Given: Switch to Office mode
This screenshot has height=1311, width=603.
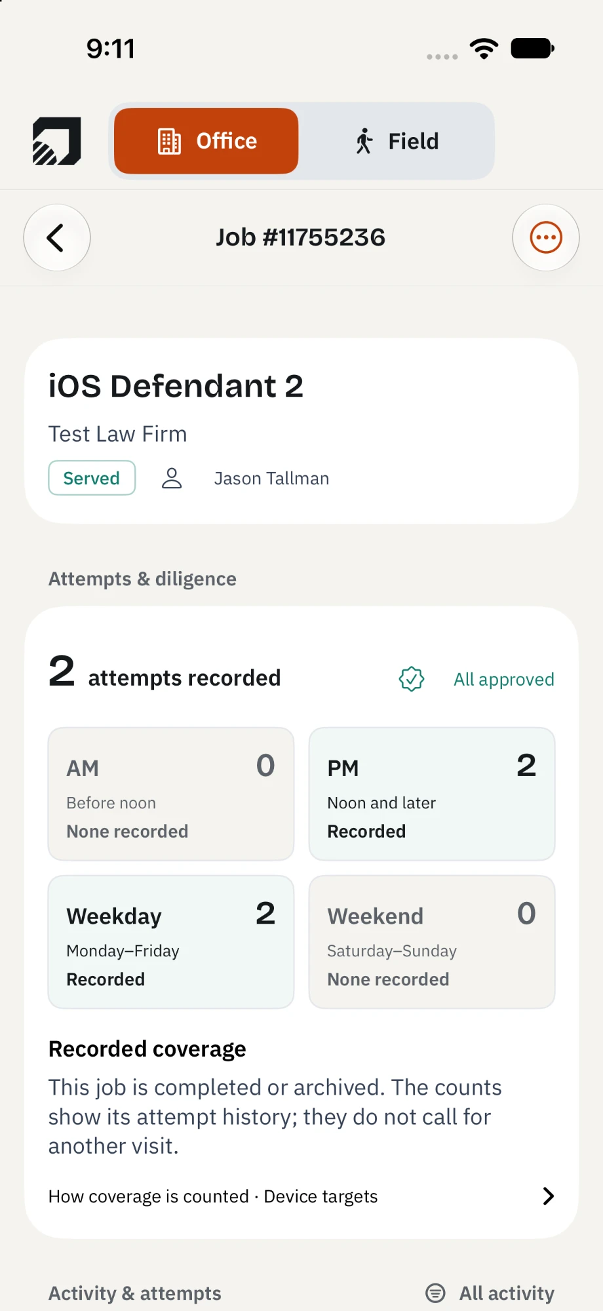Looking at the screenshot, I should (206, 141).
